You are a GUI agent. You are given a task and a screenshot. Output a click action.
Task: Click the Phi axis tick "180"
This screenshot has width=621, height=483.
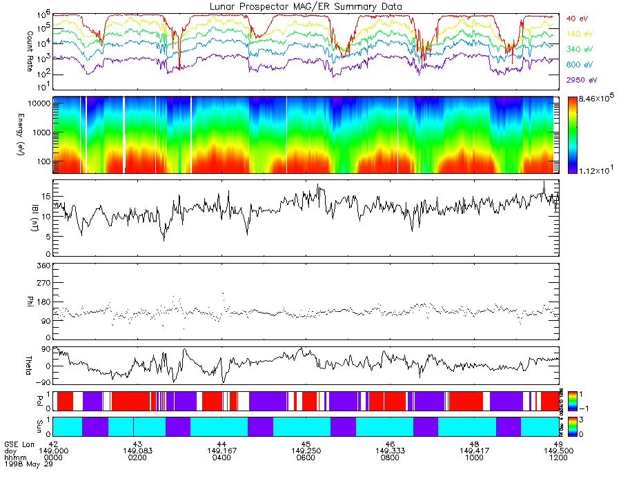pos(43,302)
